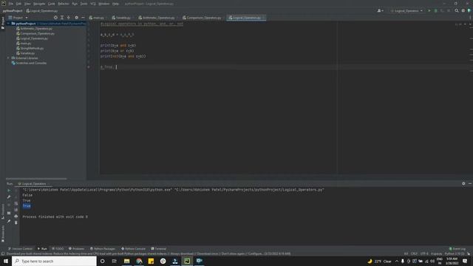
Task: Click the print icon in Run panel
Action: pyautogui.click(x=16, y=216)
